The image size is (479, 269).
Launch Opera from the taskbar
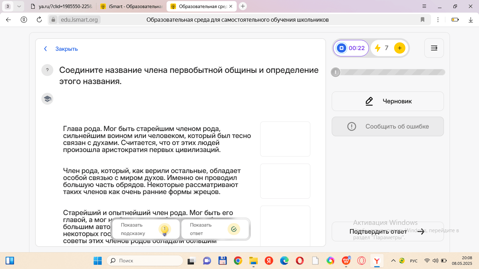point(299,261)
